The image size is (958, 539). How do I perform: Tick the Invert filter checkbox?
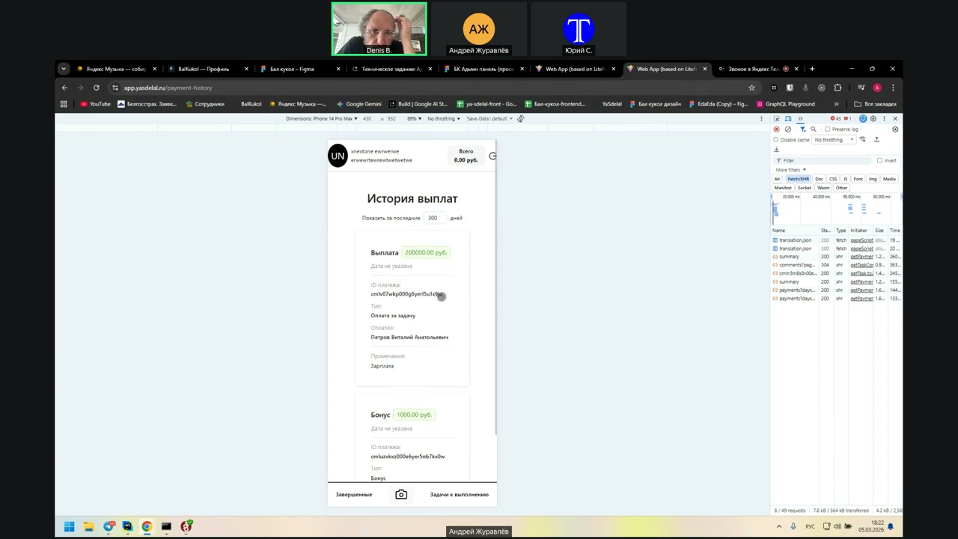[879, 160]
